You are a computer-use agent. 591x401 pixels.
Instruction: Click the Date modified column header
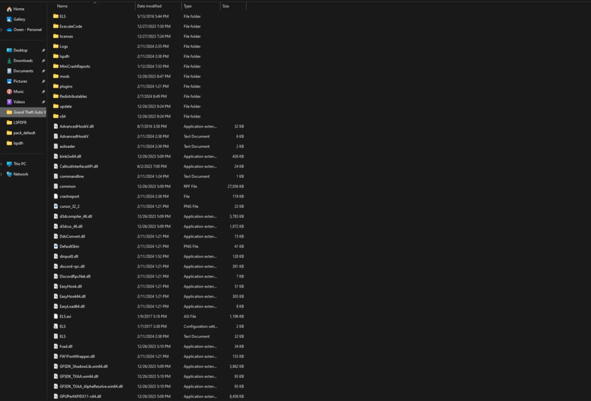151,6
